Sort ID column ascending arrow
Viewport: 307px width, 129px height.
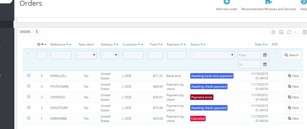point(45,44)
